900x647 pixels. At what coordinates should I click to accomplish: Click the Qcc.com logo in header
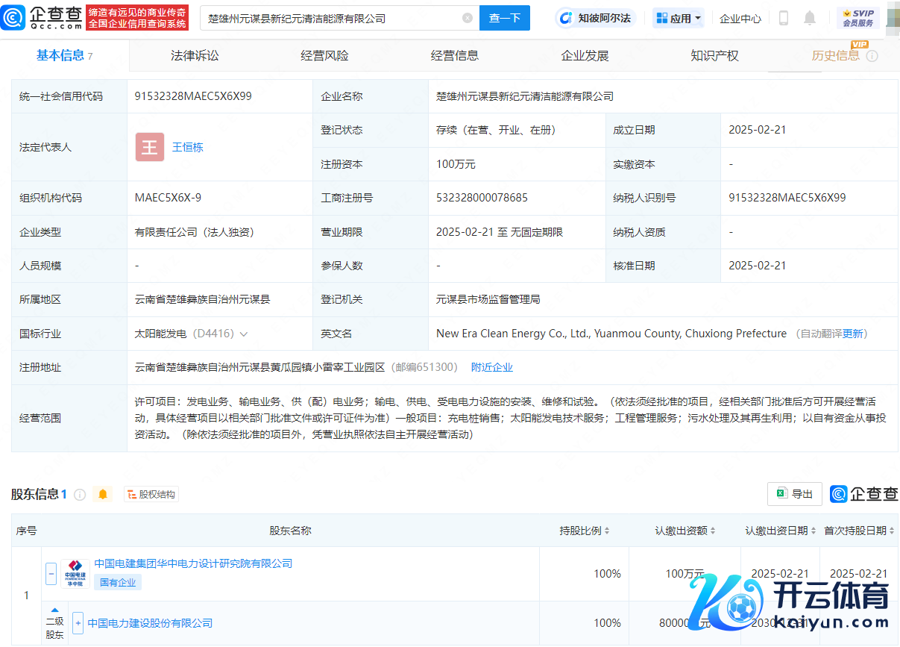pyautogui.click(x=42, y=17)
